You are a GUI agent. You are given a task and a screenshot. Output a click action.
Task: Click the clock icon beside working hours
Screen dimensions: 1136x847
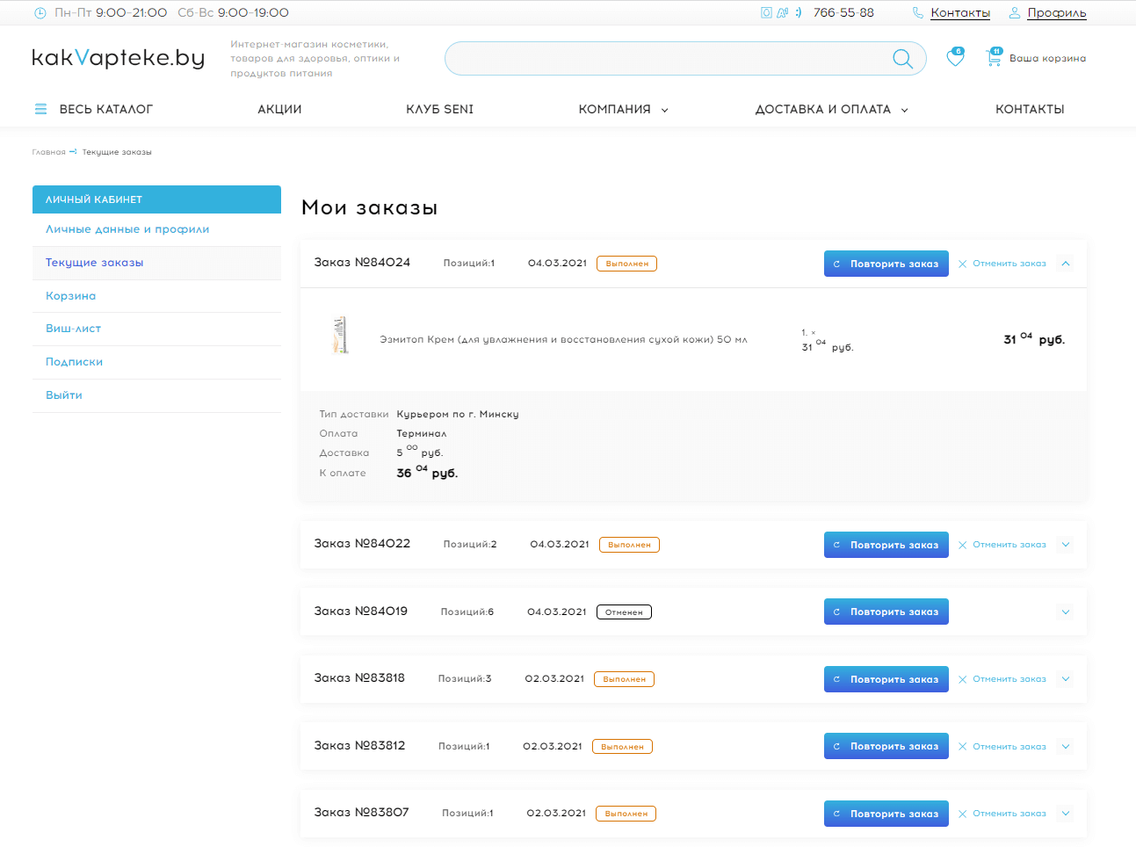coord(40,13)
